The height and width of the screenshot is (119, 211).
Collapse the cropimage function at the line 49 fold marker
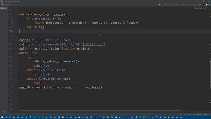point(18,27)
